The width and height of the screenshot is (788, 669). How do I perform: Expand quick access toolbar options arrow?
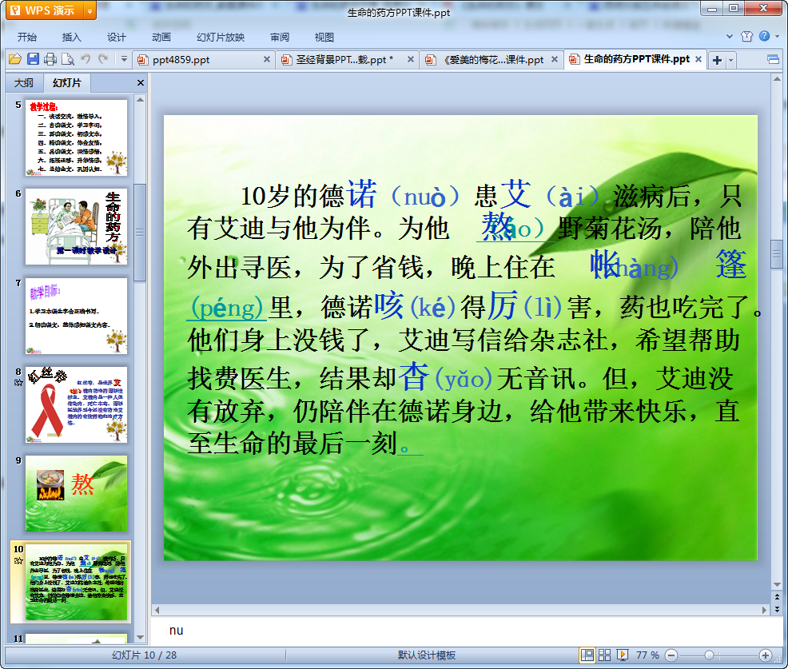tap(124, 59)
